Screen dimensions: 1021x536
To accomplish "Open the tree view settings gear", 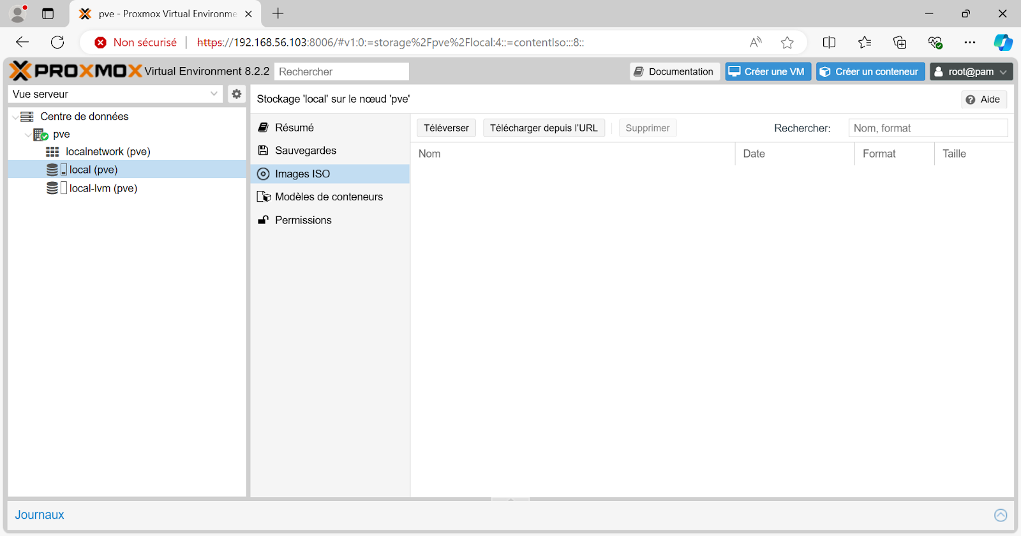I will pos(237,94).
